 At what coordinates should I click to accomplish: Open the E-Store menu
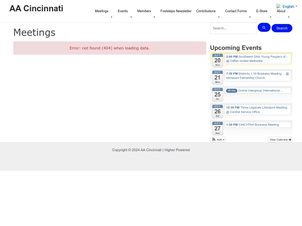click(262, 11)
